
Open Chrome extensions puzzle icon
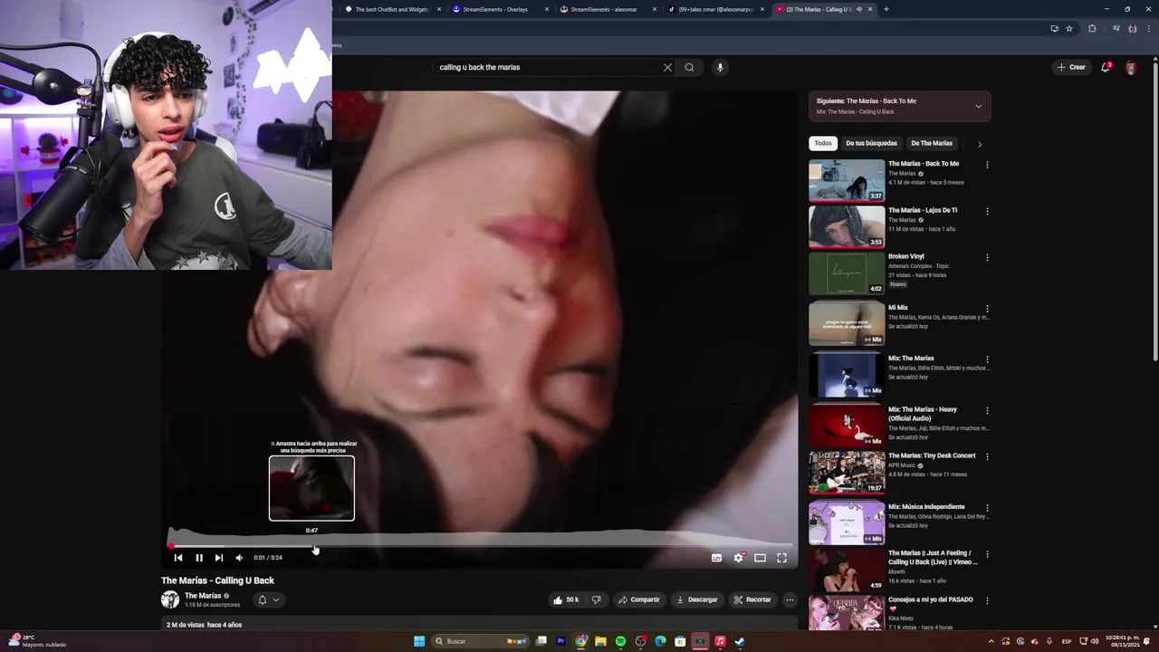1092,28
